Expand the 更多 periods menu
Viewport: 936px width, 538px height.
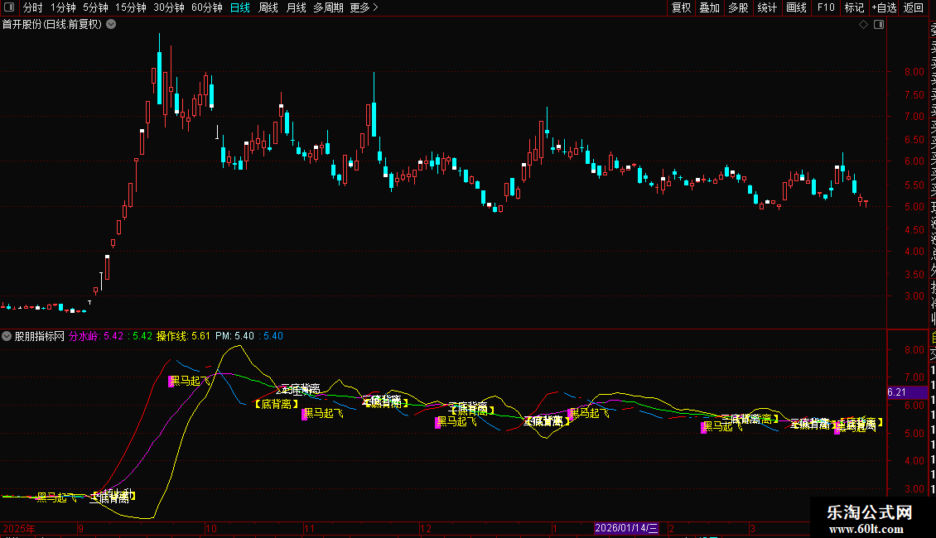click(x=364, y=7)
